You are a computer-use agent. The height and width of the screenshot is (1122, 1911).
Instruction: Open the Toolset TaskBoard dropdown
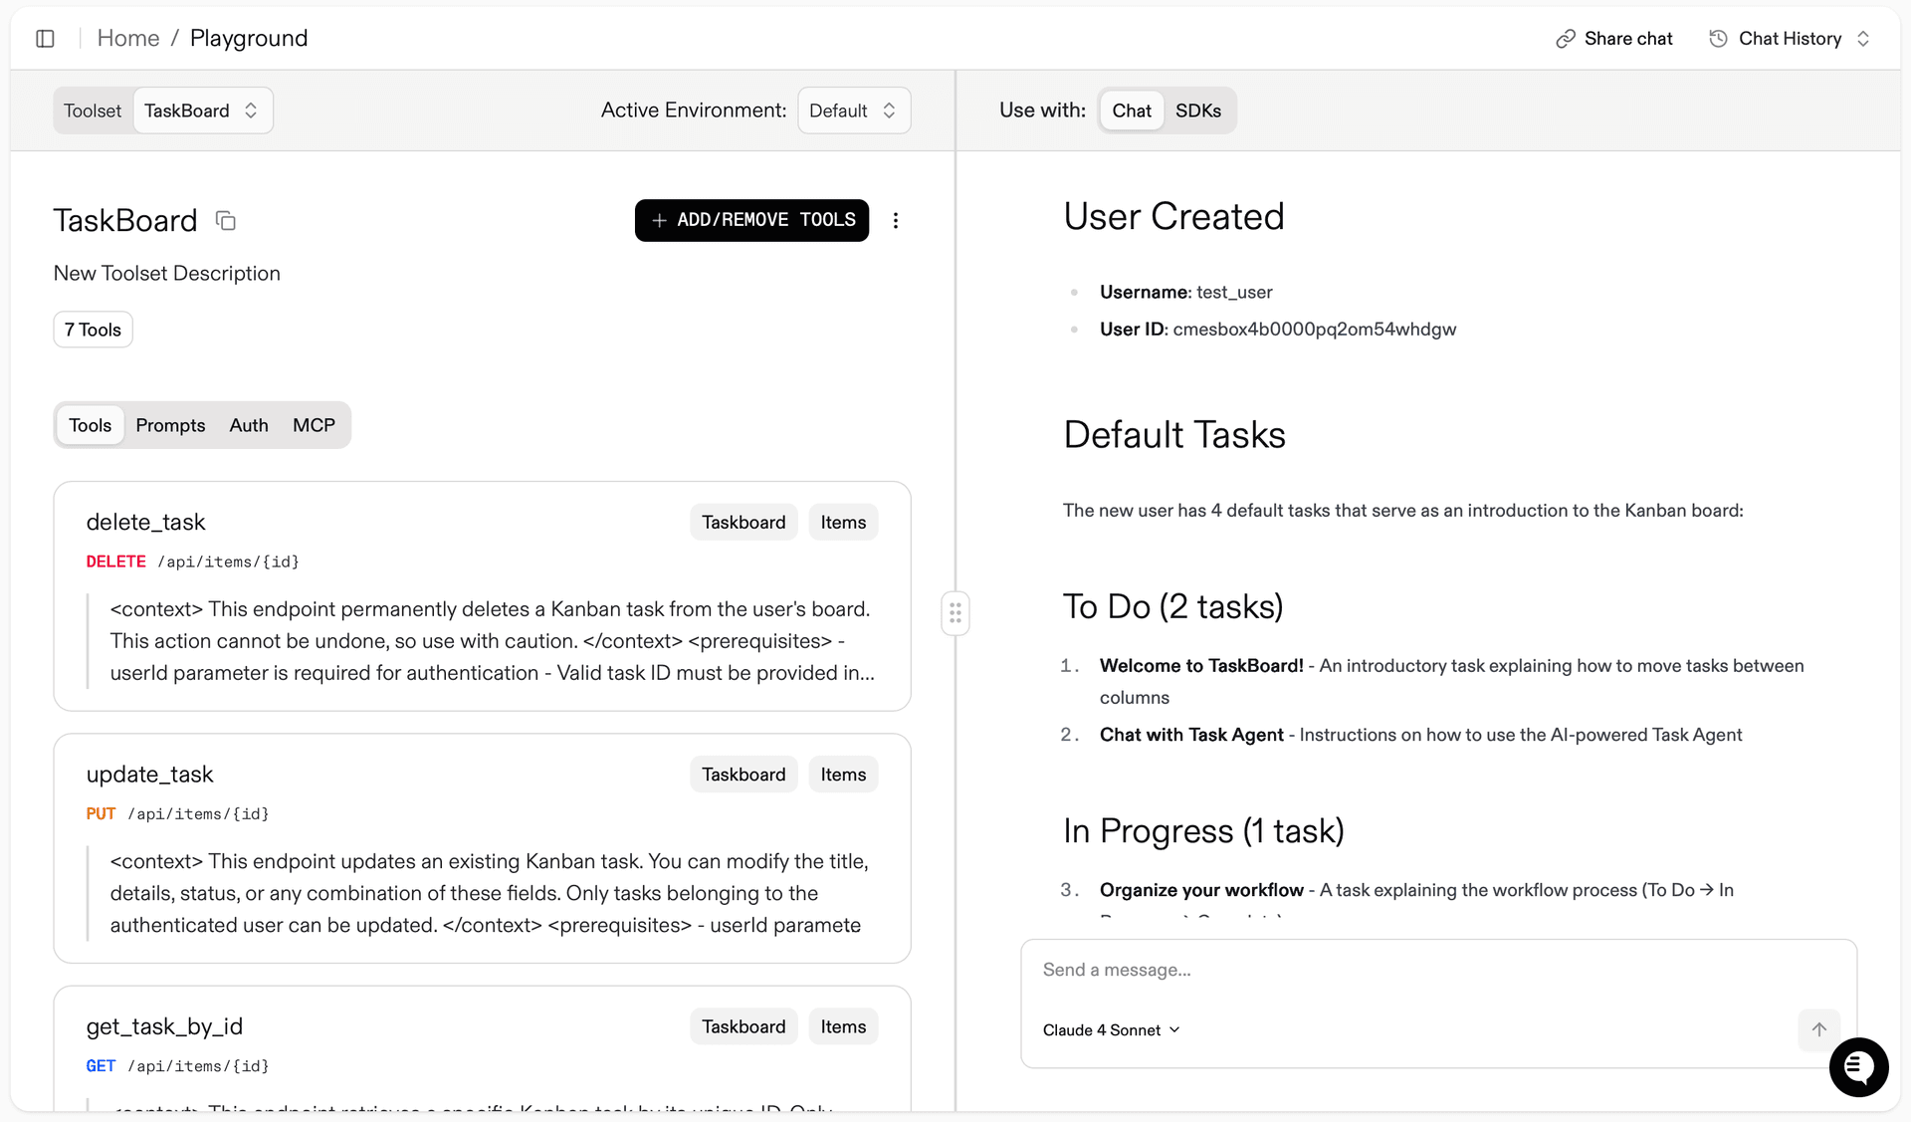point(202,110)
